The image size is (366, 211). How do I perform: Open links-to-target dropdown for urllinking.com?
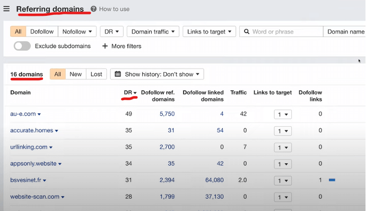point(283,147)
